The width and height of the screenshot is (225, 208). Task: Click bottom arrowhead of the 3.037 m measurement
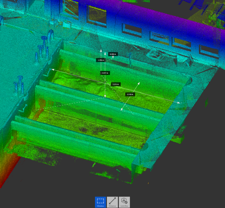(x=105, y=96)
